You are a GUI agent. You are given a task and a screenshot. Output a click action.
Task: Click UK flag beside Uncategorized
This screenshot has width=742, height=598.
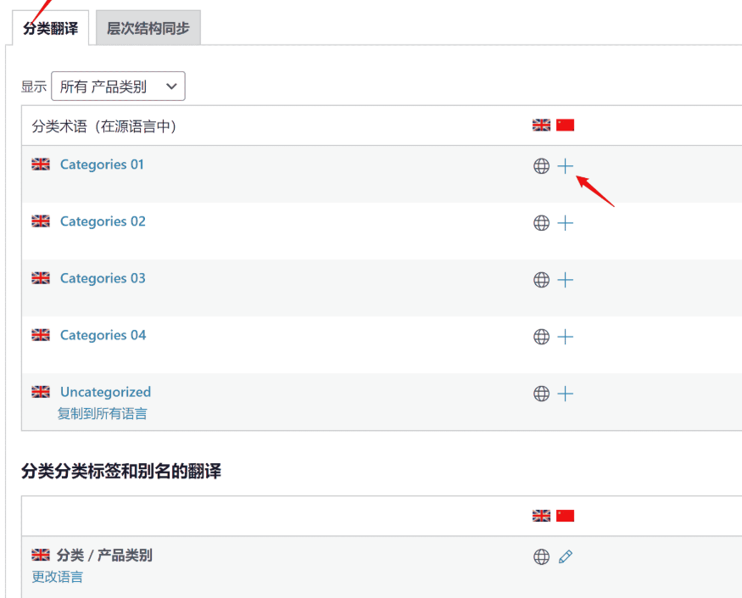click(x=41, y=392)
